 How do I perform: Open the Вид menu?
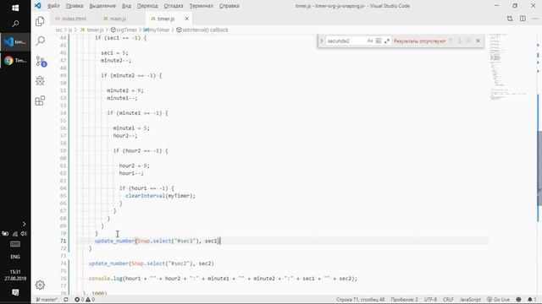coord(126,6)
